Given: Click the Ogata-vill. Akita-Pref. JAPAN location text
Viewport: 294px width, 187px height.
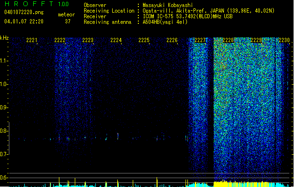Looking at the screenshot, I should pyautogui.click(x=208, y=11).
